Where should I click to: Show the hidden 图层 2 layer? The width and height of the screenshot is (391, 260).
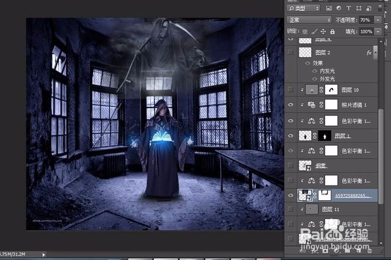tap(291, 52)
